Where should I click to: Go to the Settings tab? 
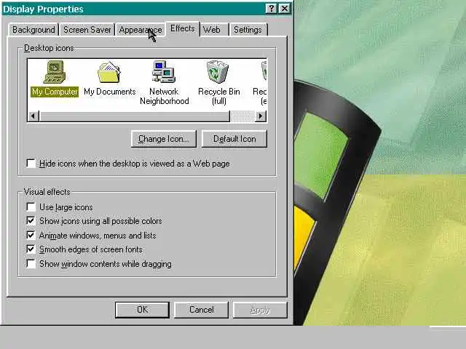pos(248,30)
